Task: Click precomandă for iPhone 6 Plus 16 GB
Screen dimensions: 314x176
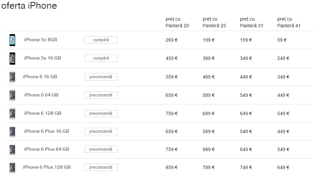Action: tap(101, 131)
